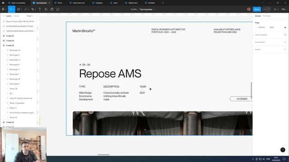289x162 pixels.
Task: Select the Frame tool
Action: 19,9
